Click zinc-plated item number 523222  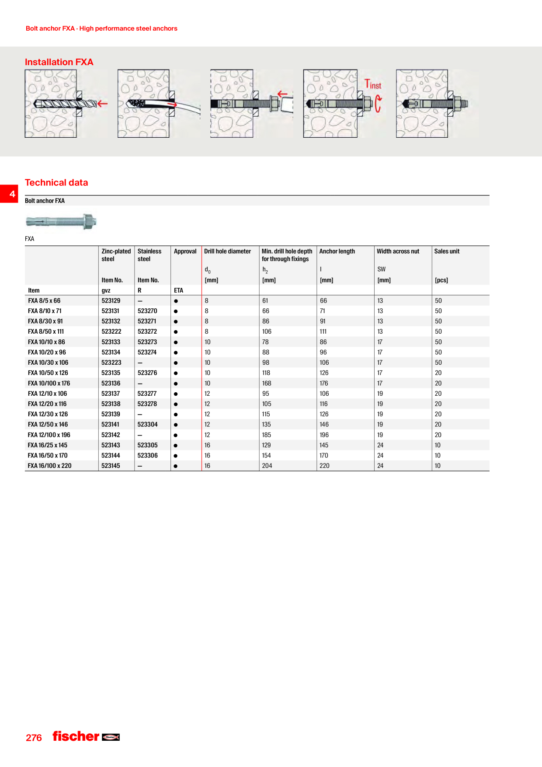tap(111, 331)
